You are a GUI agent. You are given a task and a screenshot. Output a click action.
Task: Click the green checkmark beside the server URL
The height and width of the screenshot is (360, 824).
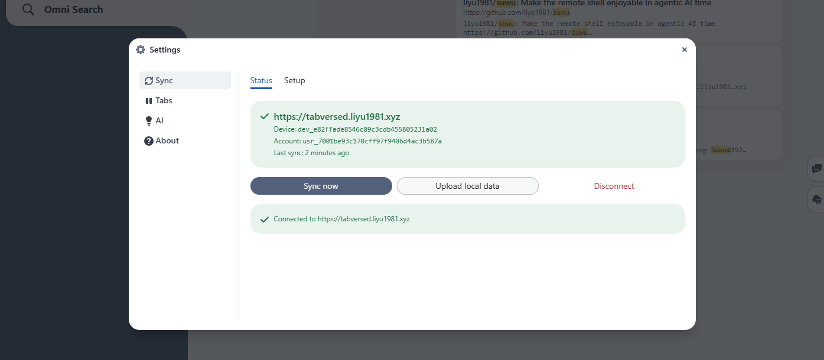tap(265, 117)
